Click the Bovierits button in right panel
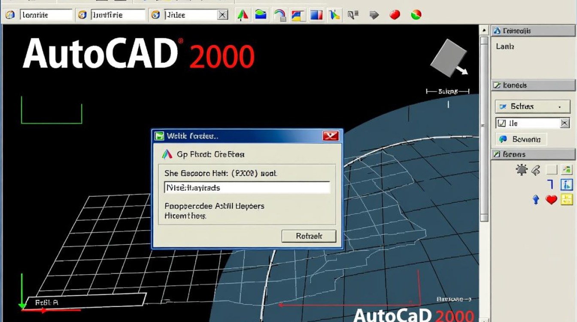 click(521, 139)
